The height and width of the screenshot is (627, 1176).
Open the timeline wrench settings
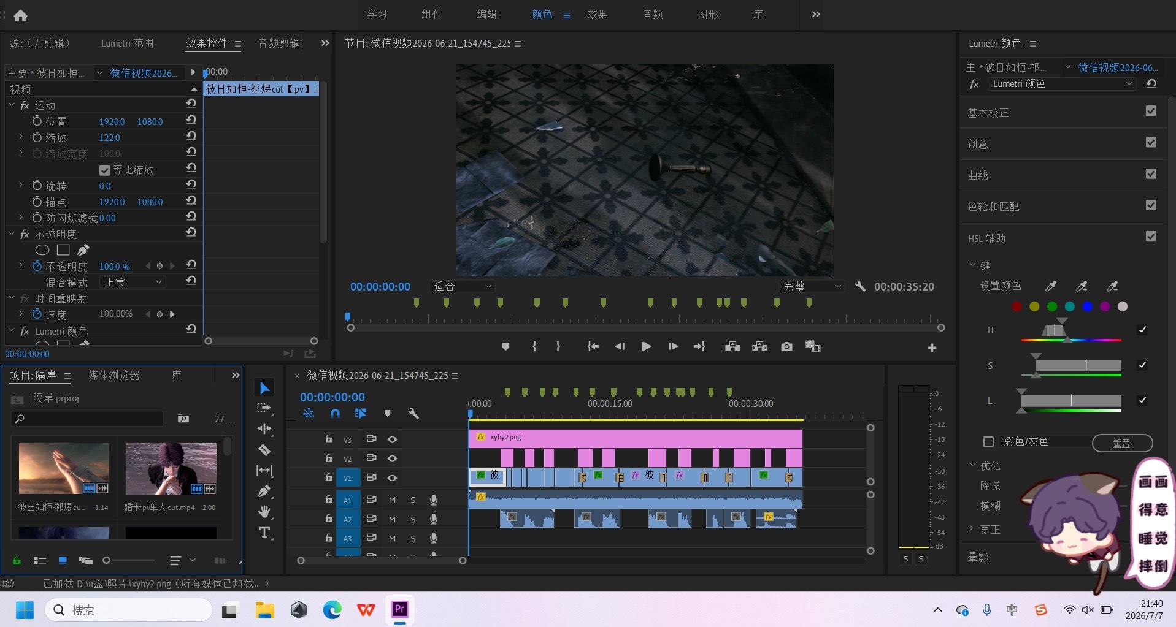(x=413, y=414)
